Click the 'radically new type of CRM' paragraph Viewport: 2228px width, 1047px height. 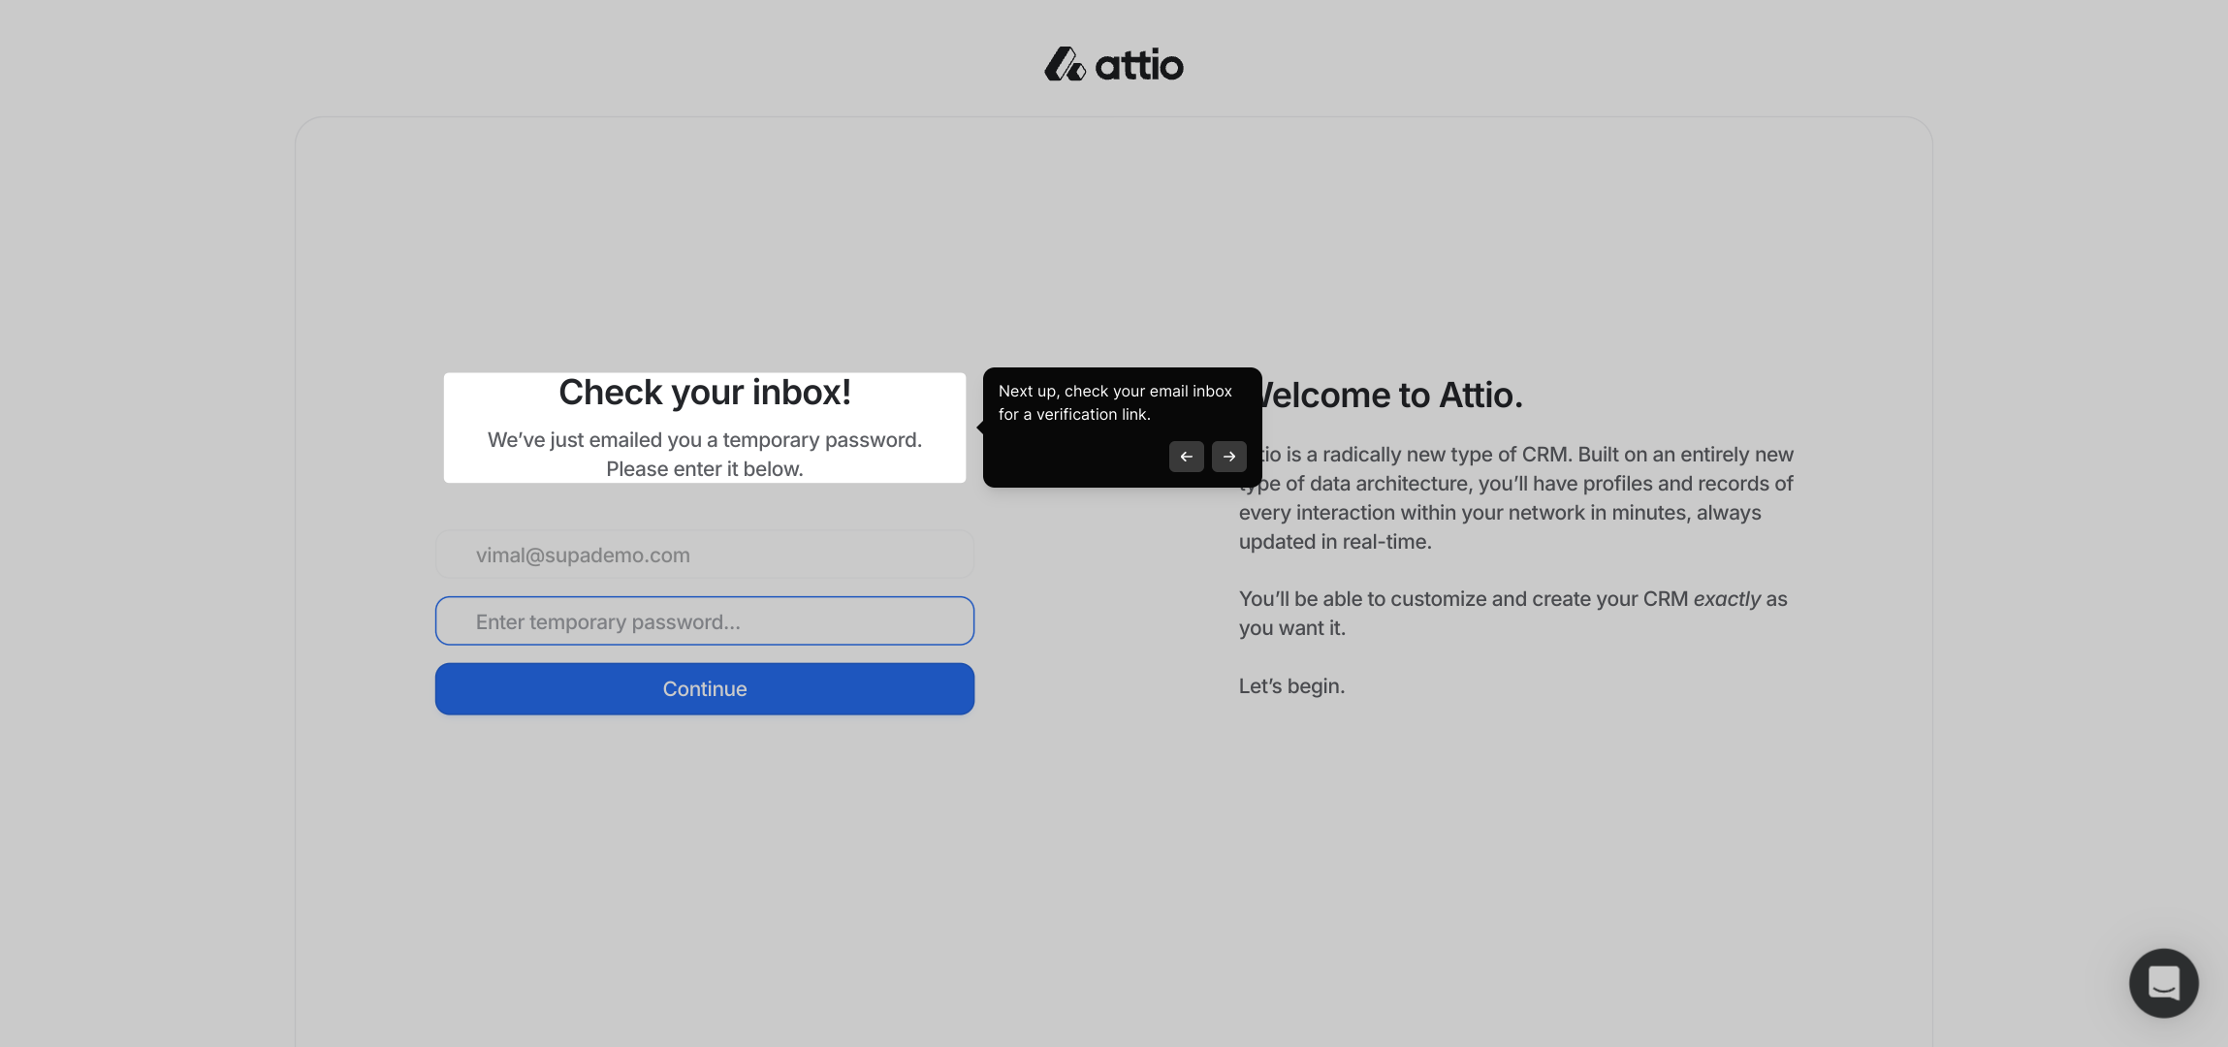1516,497
